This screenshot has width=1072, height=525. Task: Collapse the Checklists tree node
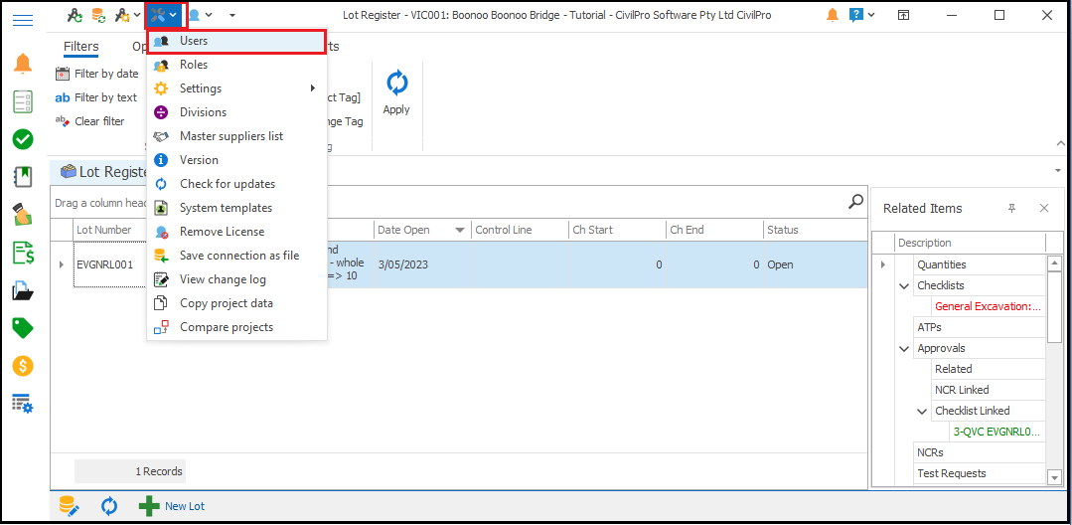[x=904, y=286]
